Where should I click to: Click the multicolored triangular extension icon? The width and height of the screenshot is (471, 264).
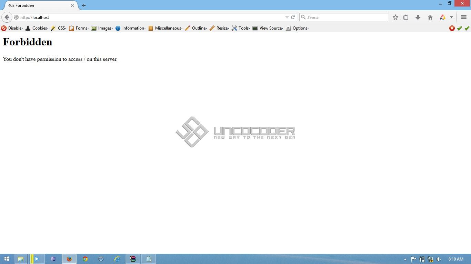tap(442, 17)
